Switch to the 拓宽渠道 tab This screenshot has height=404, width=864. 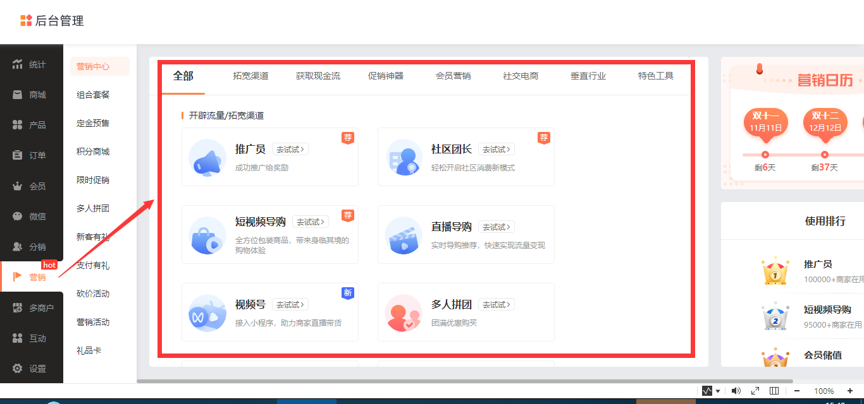tap(250, 76)
